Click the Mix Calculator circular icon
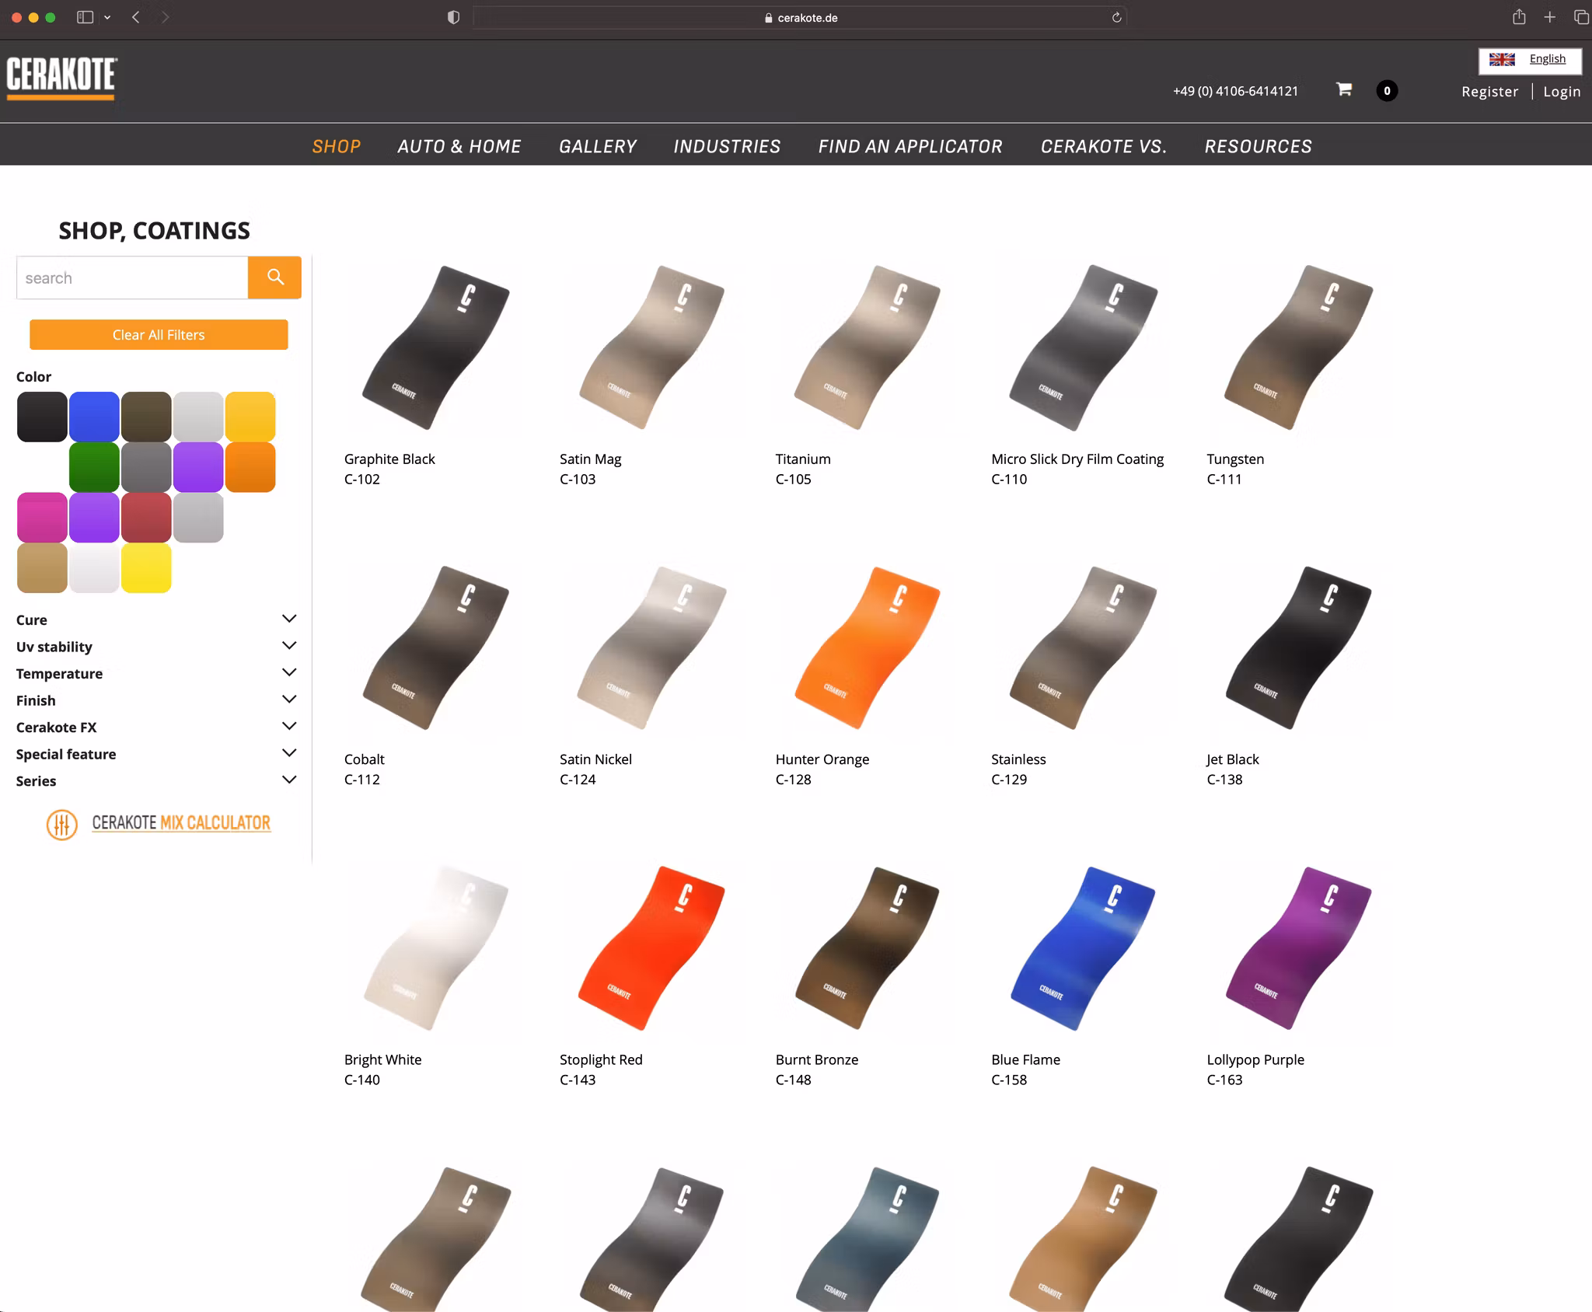The width and height of the screenshot is (1592, 1312). tap(62, 824)
